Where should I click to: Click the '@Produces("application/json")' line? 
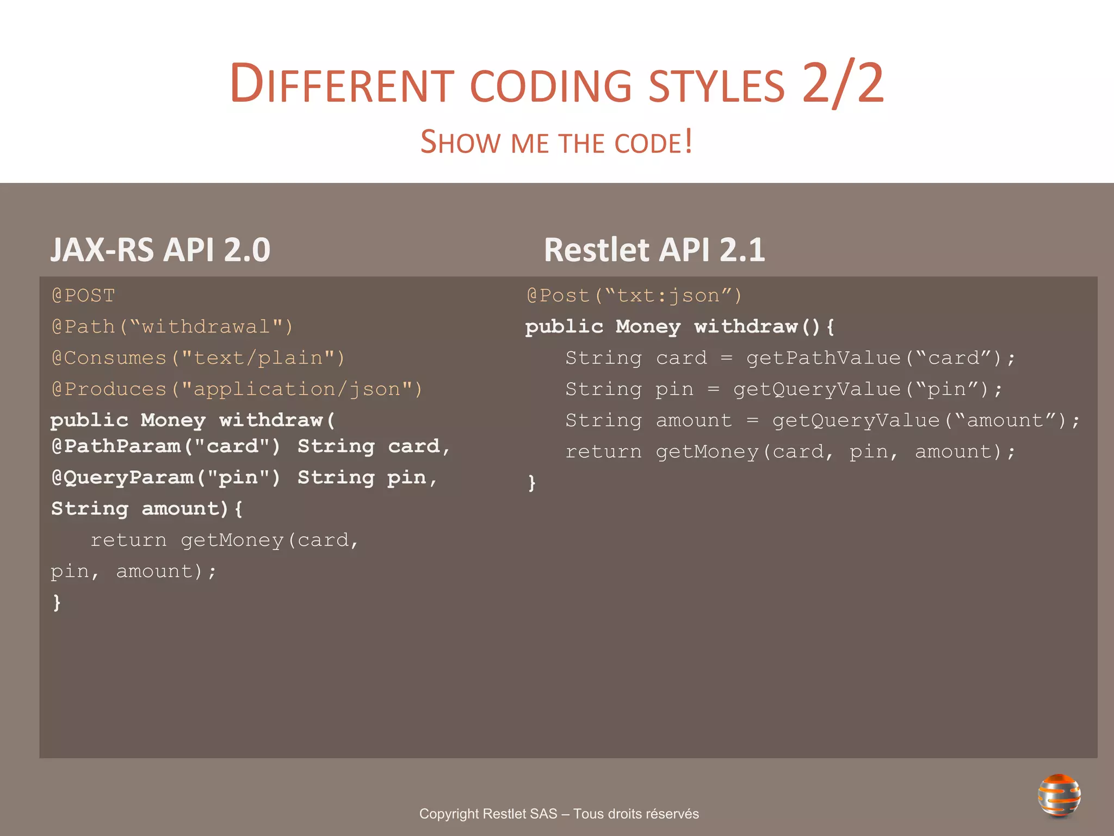[x=237, y=389]
